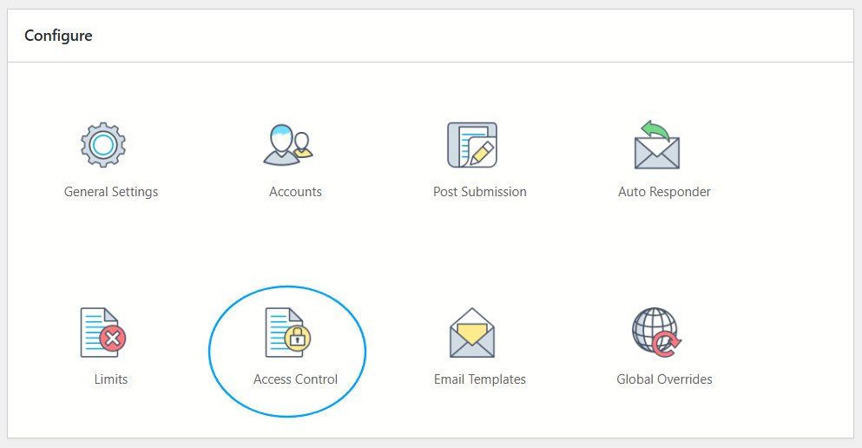
Task: Click the green reply arrow on Auto Responder
Action: click(655, 130)
